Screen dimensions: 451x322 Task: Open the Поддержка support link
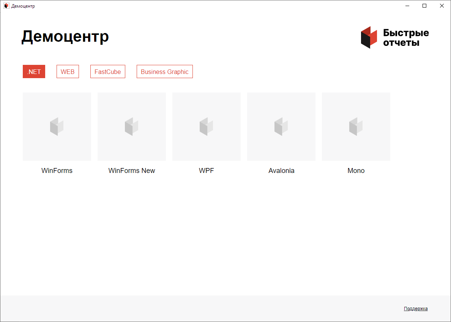point(416,309)
